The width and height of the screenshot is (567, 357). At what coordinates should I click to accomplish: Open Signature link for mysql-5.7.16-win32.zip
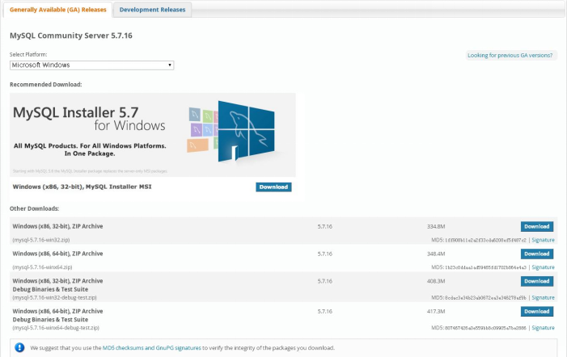543,240
